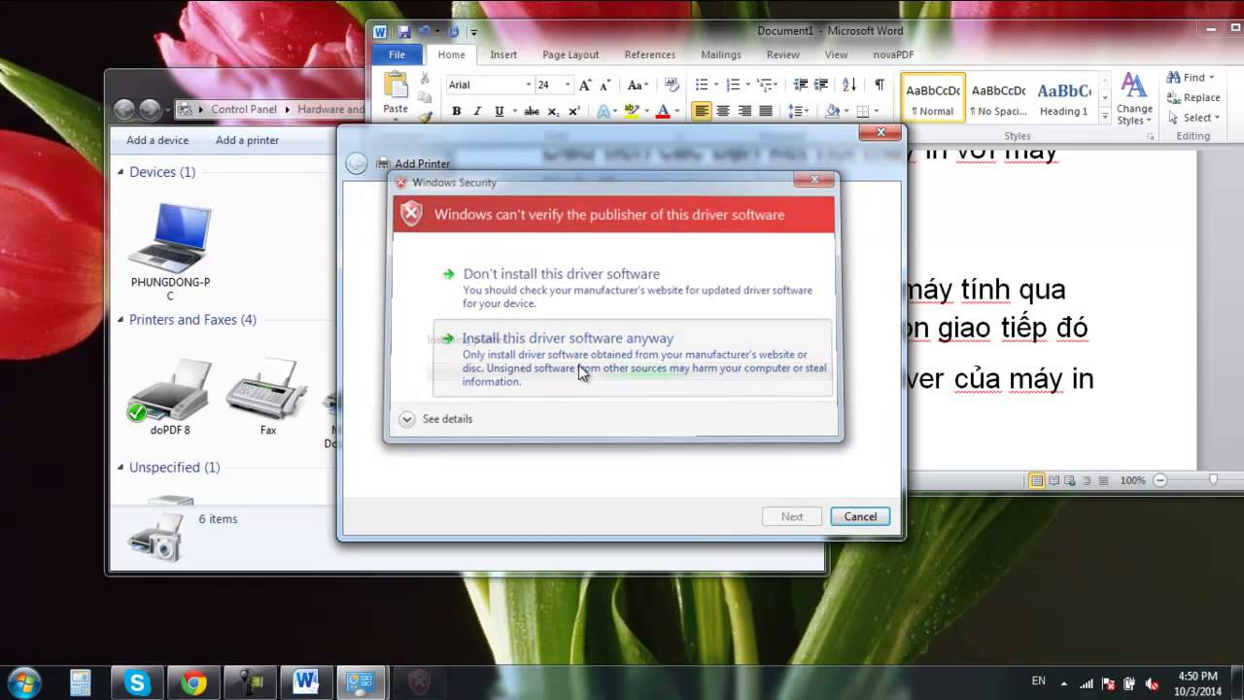Apply the No Spacing style
The height and width of the screenshot is (700, 1244).
click(x=999, y=98)
